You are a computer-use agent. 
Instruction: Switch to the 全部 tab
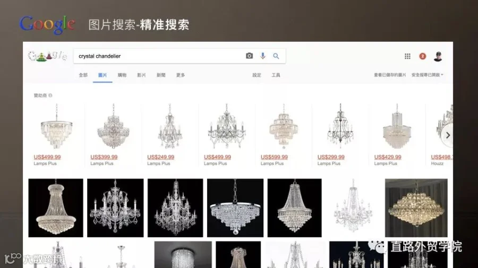[x=83, y=75]
